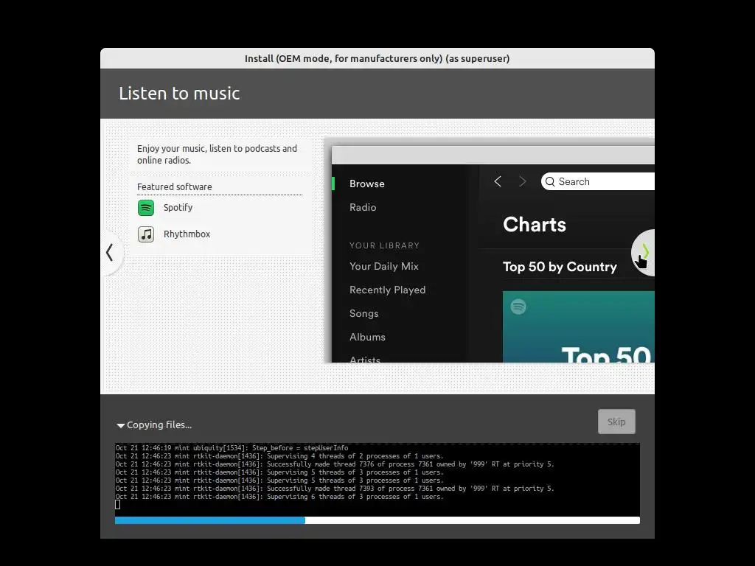Open Your Daily Mix item
755x566 pixels.
click(384, 266)
